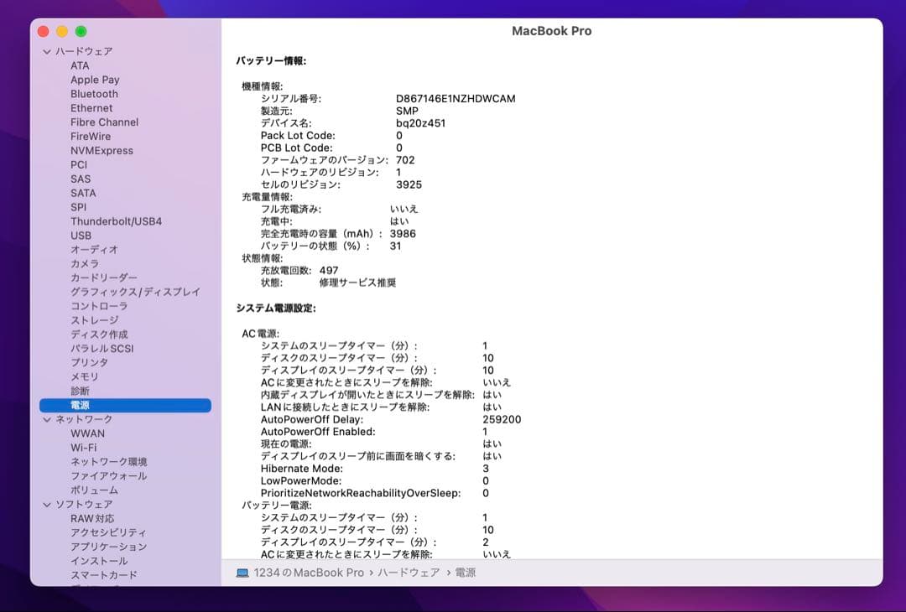Open the Bluetooth hardware information

point(94,93)
